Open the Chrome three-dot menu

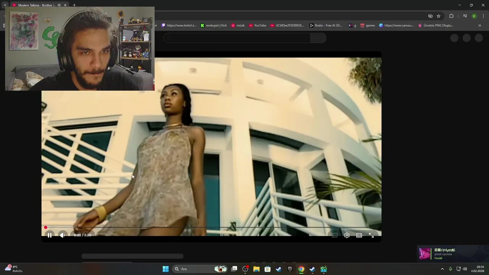[x=483, y=16]
